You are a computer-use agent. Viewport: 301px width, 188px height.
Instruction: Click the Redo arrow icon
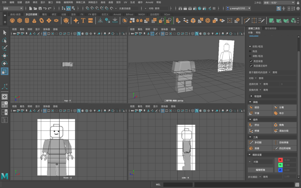pos(50,8)
